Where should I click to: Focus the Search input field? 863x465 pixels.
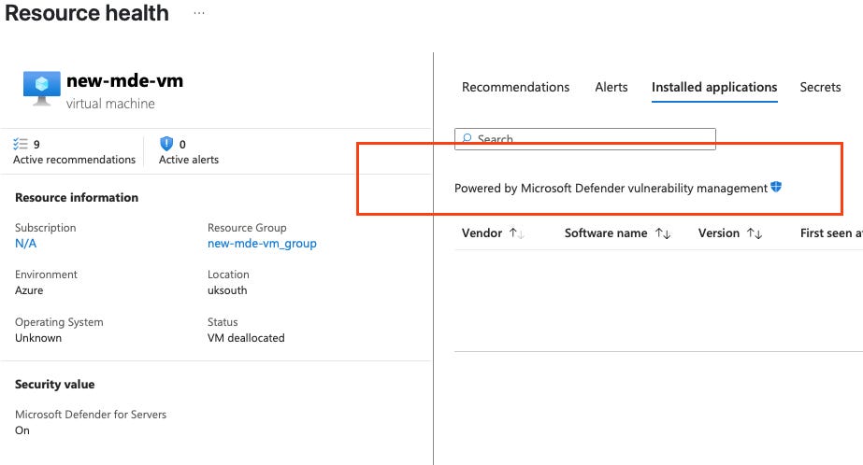point(585,139)
